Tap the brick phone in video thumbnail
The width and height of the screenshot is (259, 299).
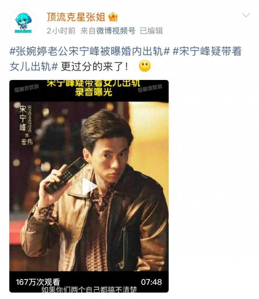(65, 176)
